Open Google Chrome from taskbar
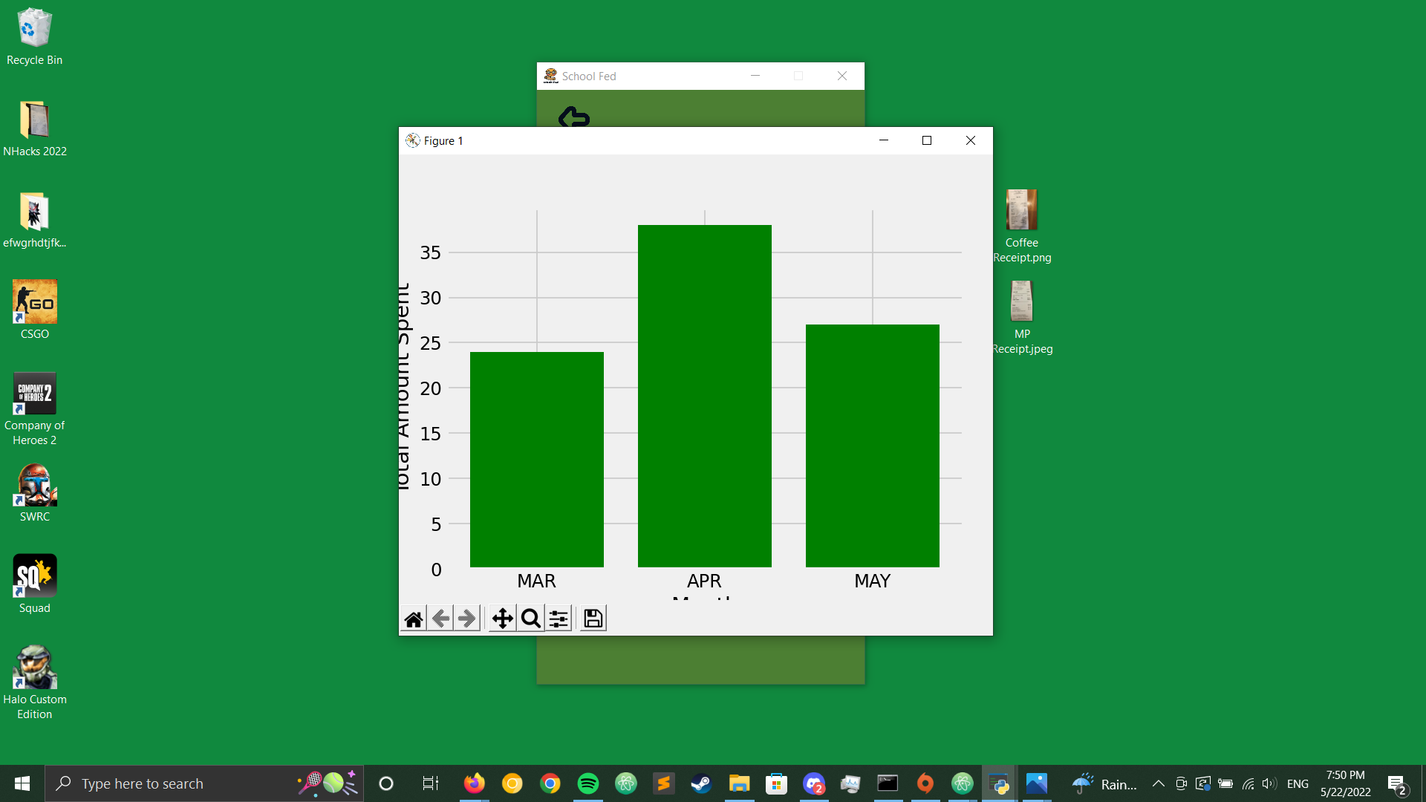 click(x=550, y=783)
